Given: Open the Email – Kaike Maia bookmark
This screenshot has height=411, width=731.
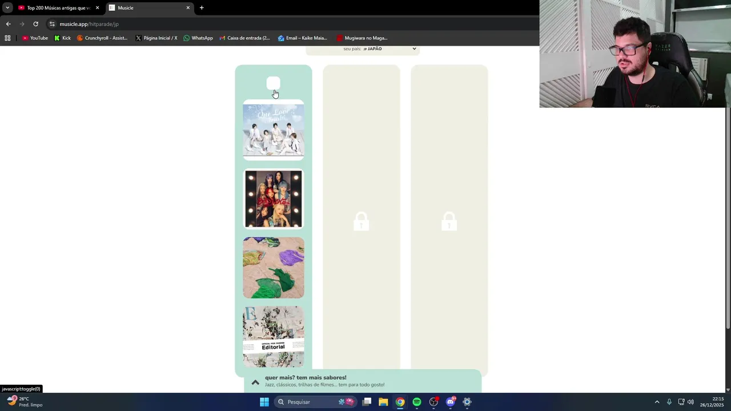Looking at the screenshot, I should 303,38.
